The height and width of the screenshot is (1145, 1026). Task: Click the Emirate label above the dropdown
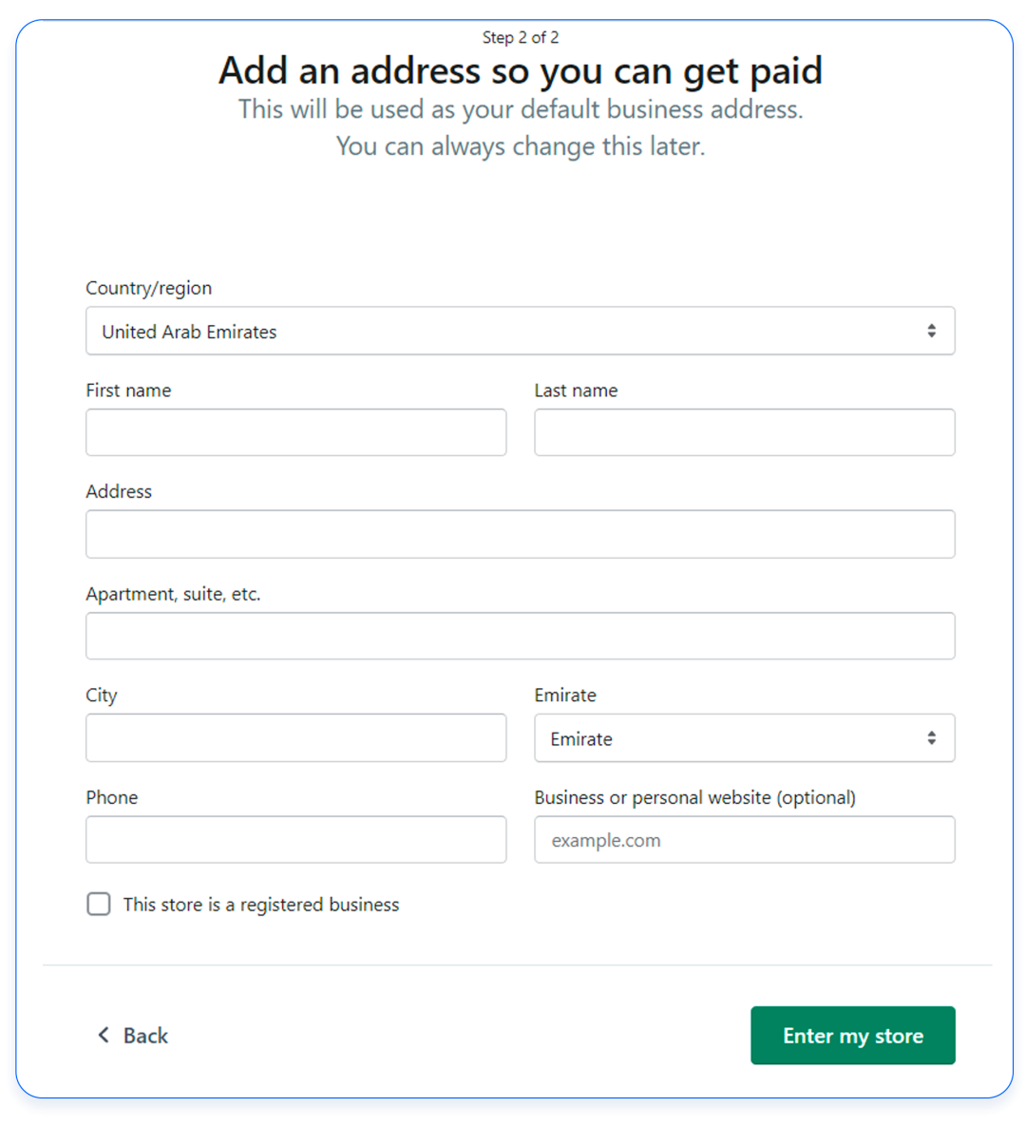[565, 696]
